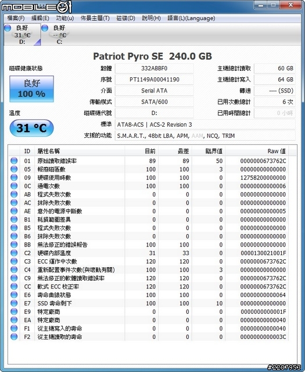Open the 說明(H) menu
The height and width of the screenshot is (372, 305).
151,18
